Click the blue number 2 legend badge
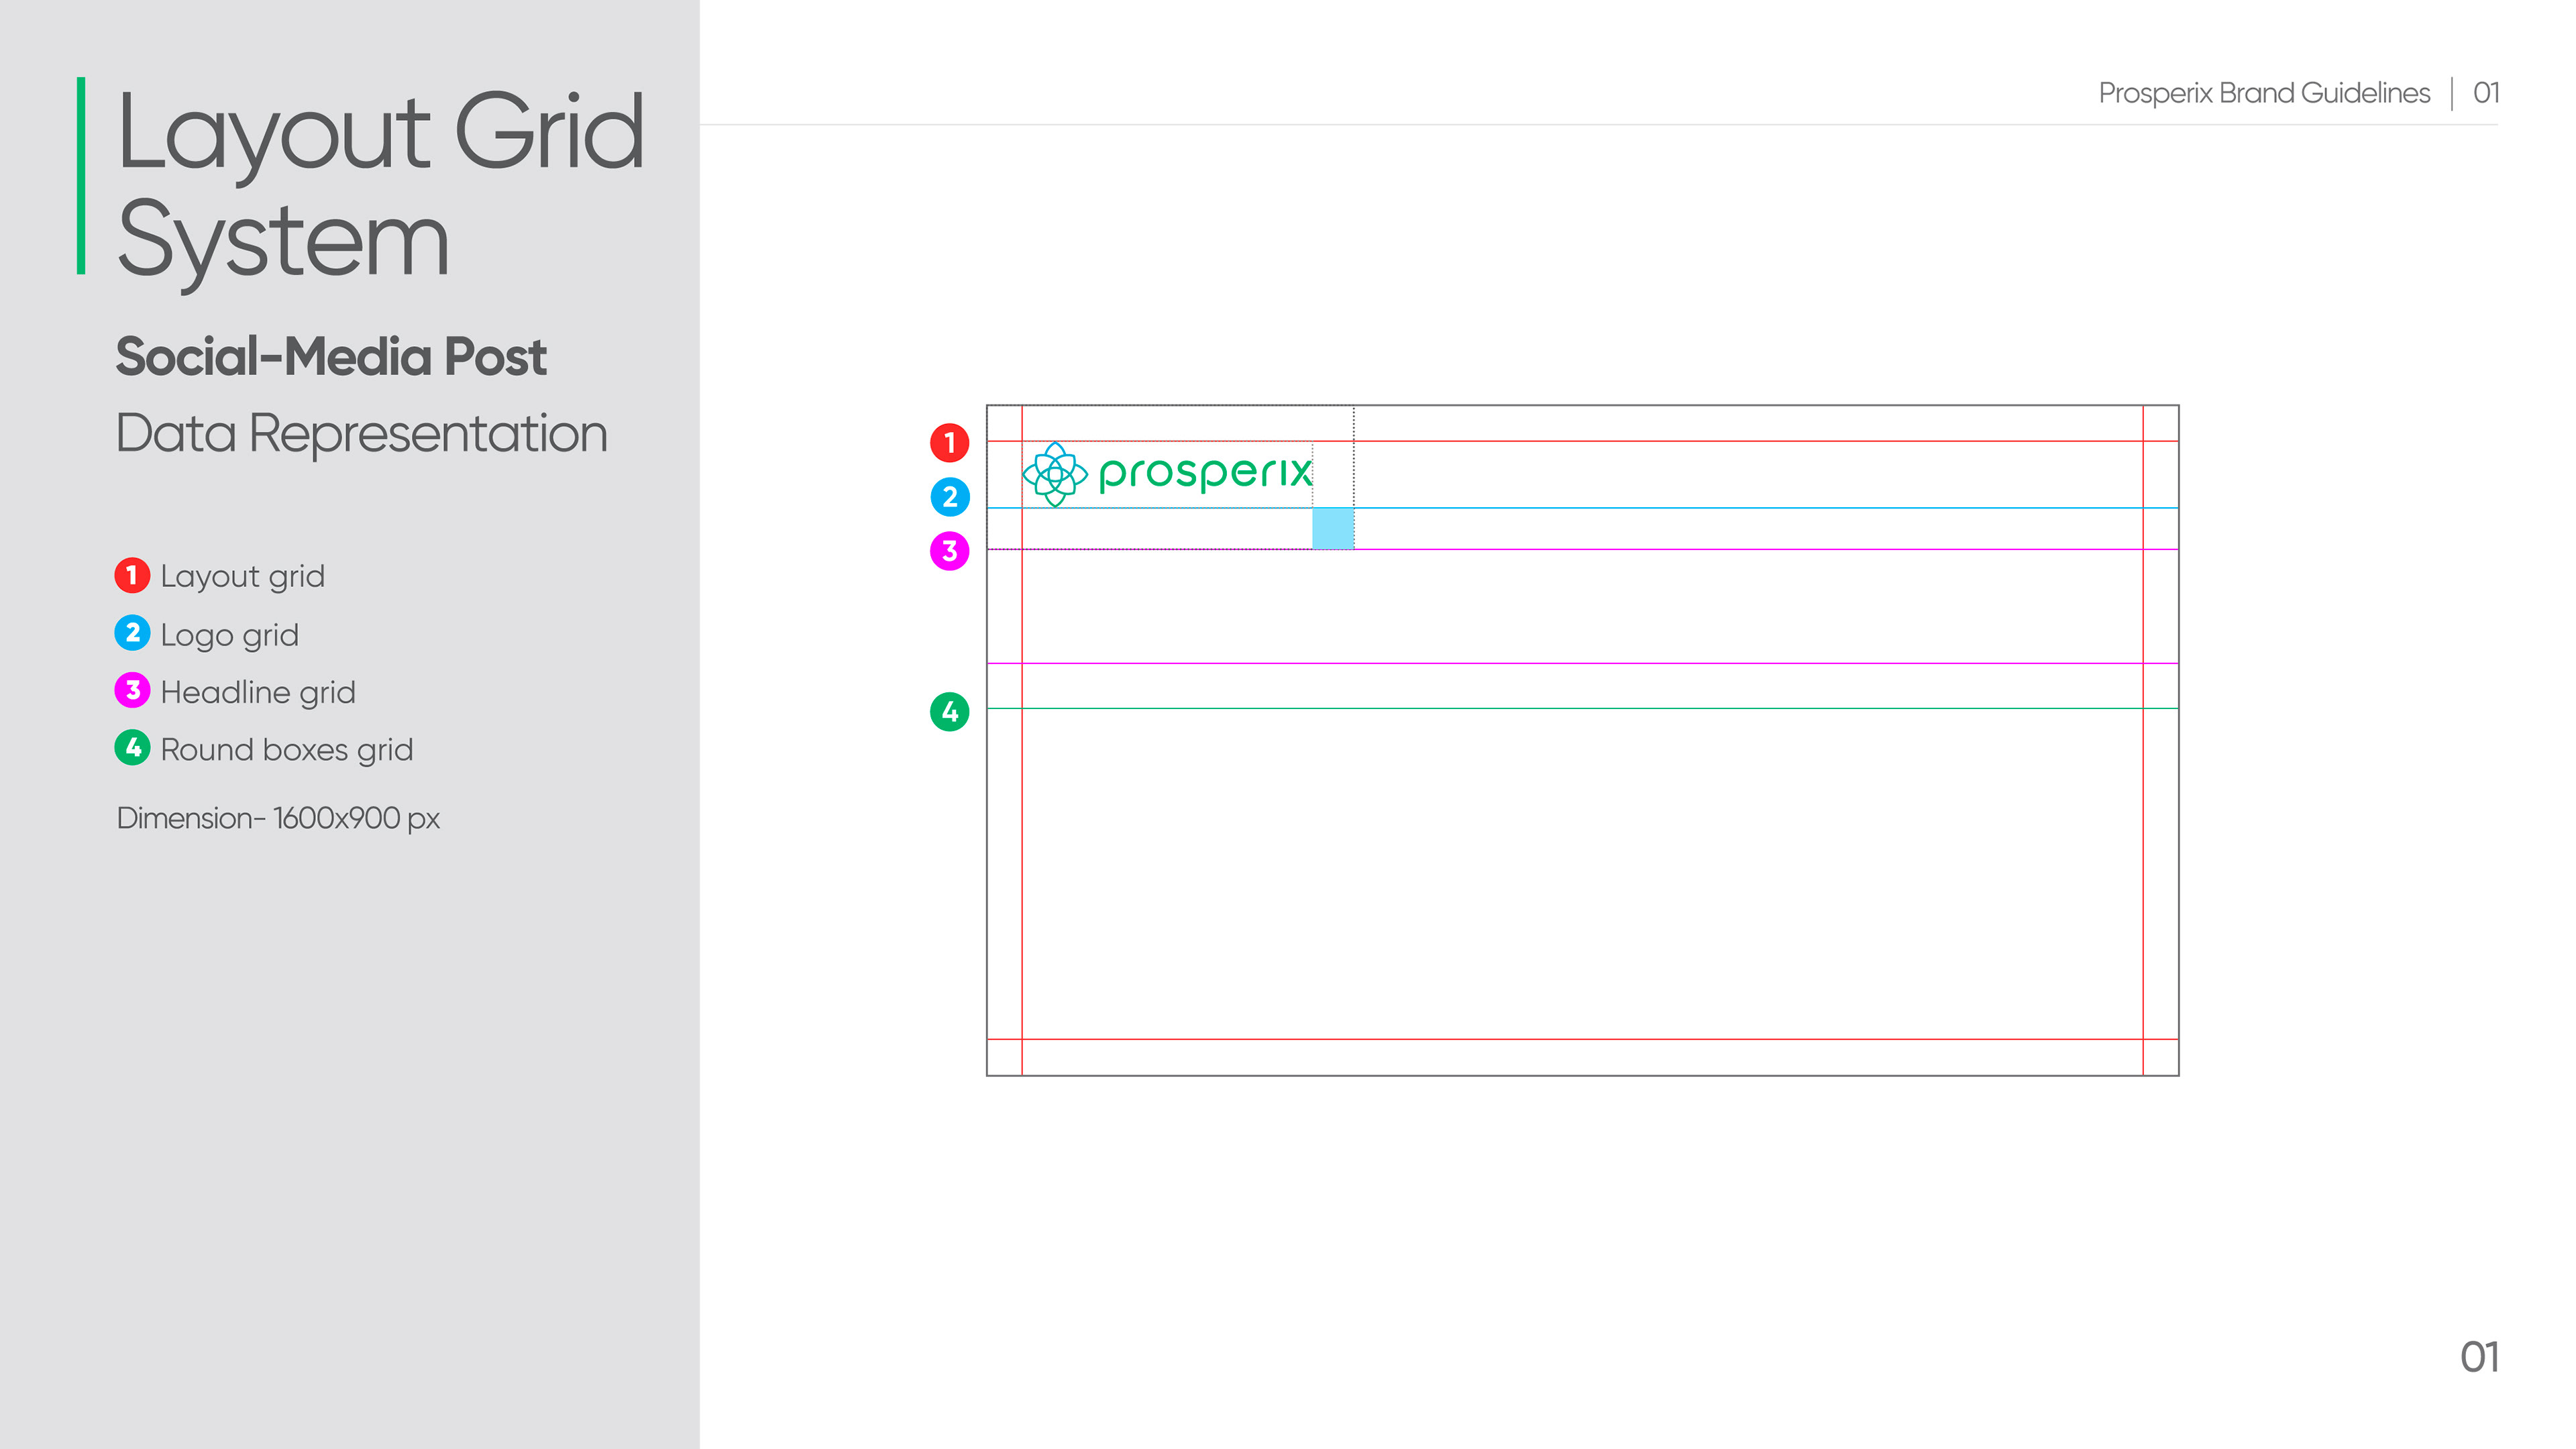The image size is (2576, 1449). 132,633
